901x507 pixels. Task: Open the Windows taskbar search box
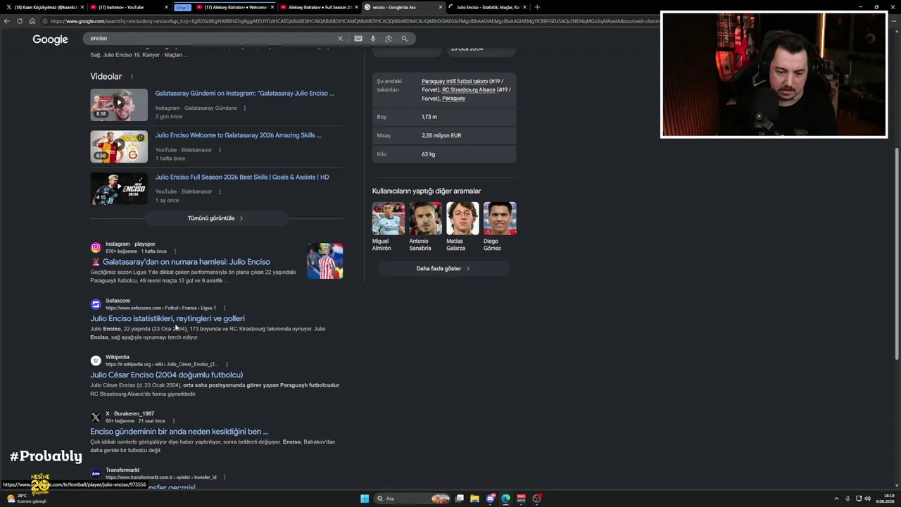412,499
